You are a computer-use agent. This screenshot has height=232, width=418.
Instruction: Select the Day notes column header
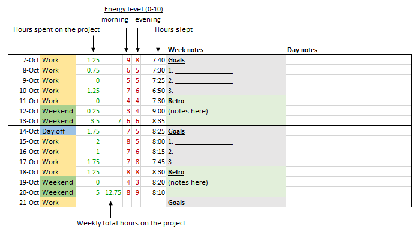(302, 50)
